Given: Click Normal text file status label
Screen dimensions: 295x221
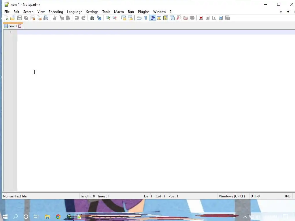Looking at the screenshot, I should (x=15, y=196).
